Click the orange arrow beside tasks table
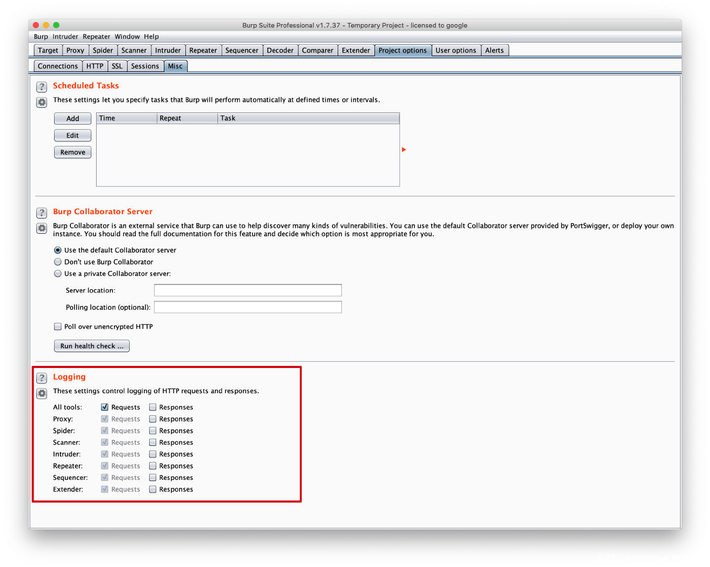The width and height of the screenshot is (710, 567). click(404, 150)
